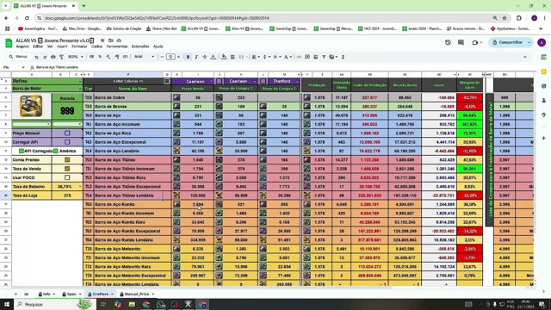Open the Extensões menu
Viewport: 551px width, 310px height.
click(x=140, y=46)
